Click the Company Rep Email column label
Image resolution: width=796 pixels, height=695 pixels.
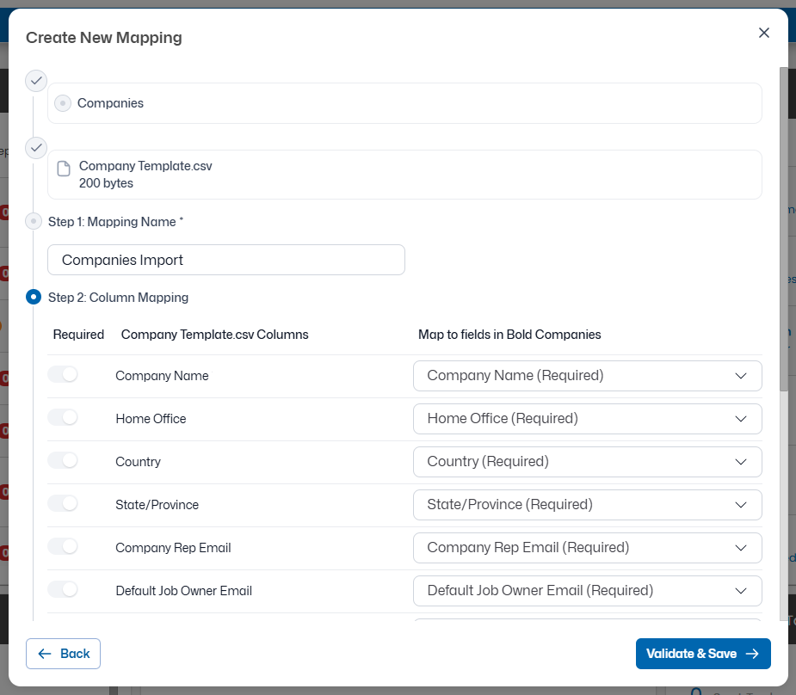coord(173,548)
